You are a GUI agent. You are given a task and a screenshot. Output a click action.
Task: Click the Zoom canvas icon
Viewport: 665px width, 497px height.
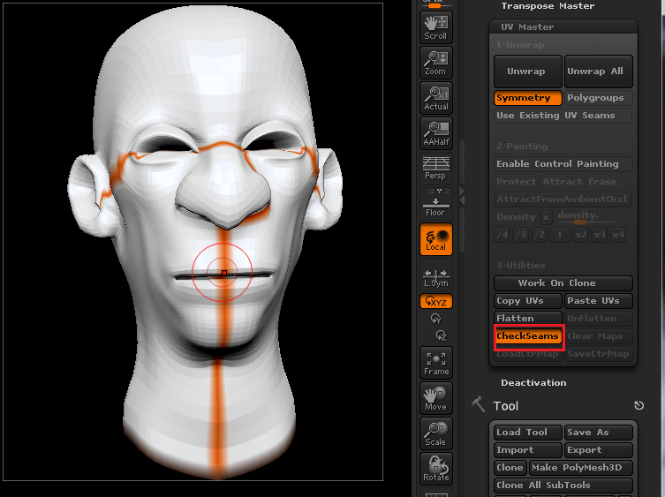point(436,63)
